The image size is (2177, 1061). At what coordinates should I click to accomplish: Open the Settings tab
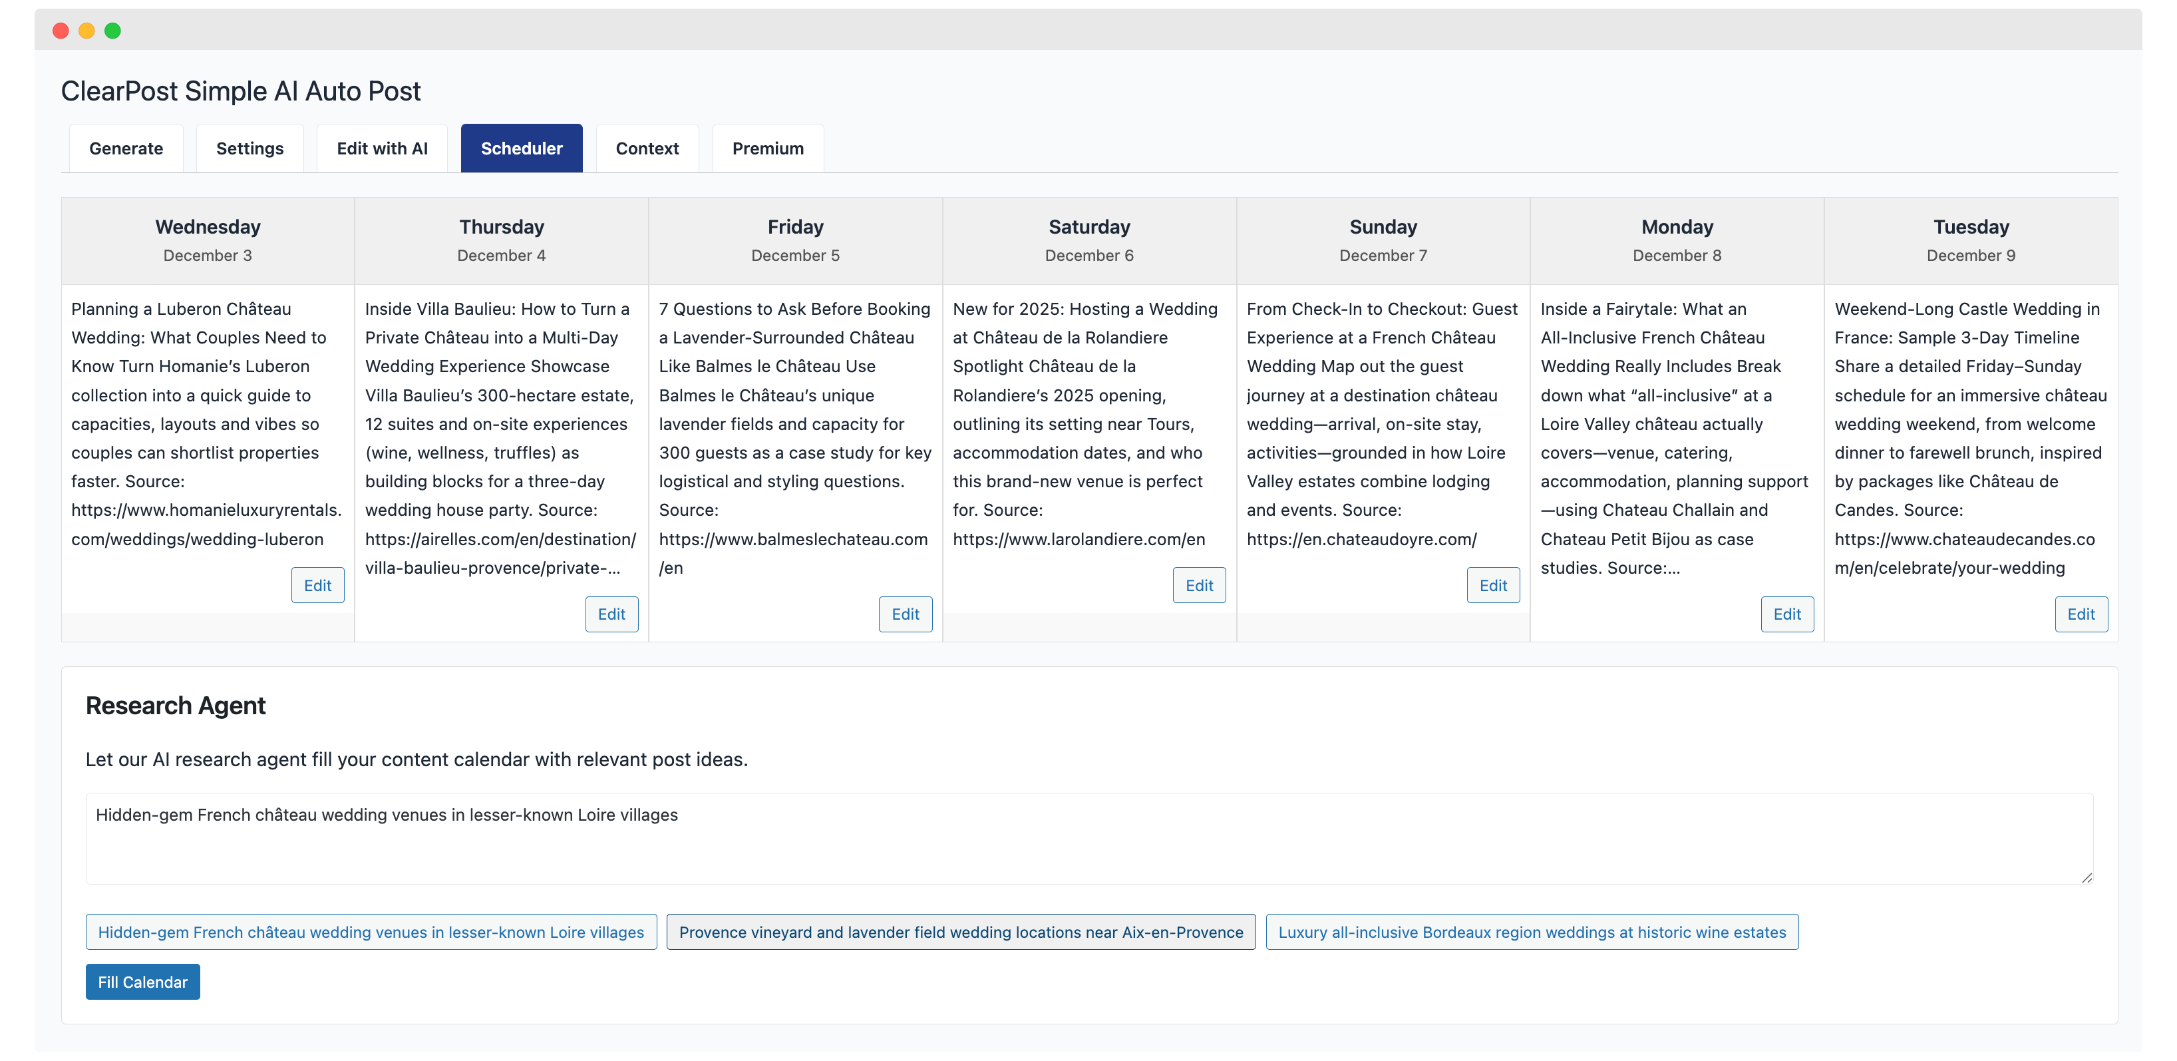click(250, 148)
